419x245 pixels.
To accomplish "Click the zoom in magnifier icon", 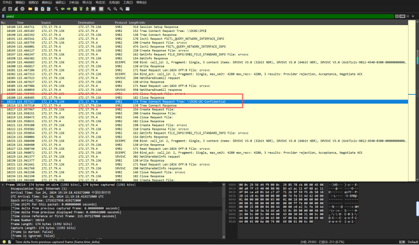I will pos(109,9).
